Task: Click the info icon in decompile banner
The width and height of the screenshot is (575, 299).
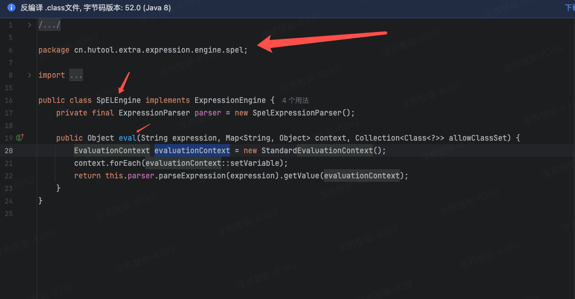Action: click(11, 7)
